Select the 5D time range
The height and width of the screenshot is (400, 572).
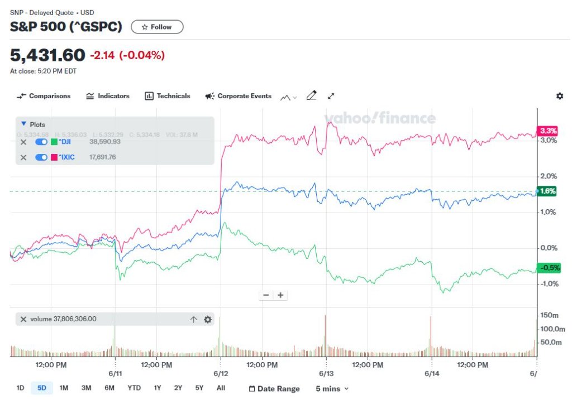click(x=42, y=388)
